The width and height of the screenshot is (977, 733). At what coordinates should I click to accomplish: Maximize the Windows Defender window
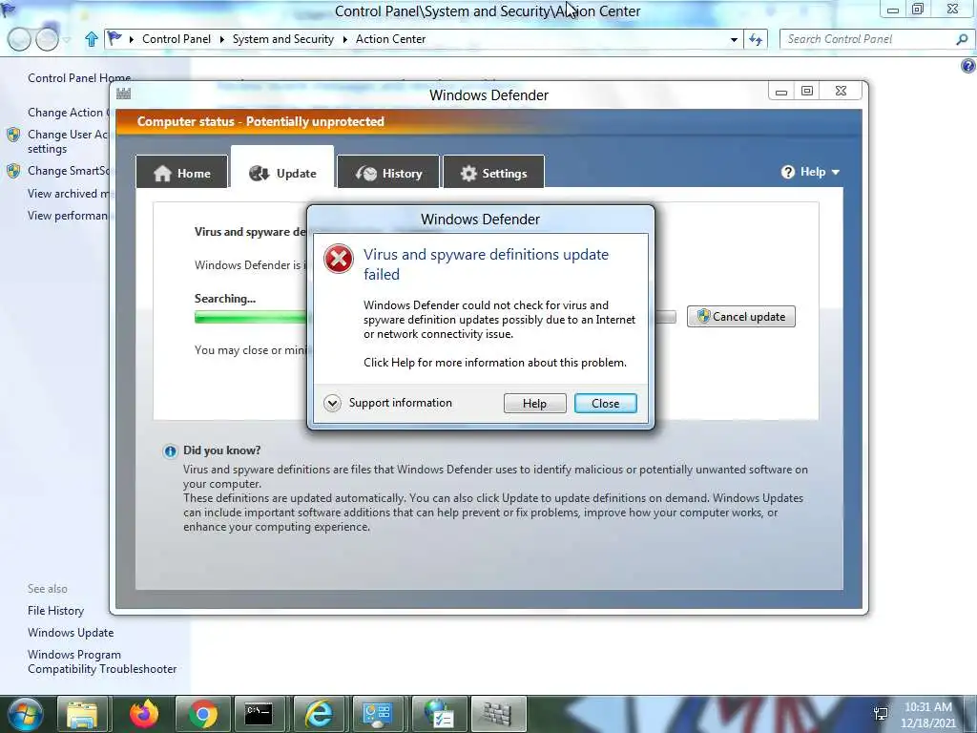(x=807, y=91)
